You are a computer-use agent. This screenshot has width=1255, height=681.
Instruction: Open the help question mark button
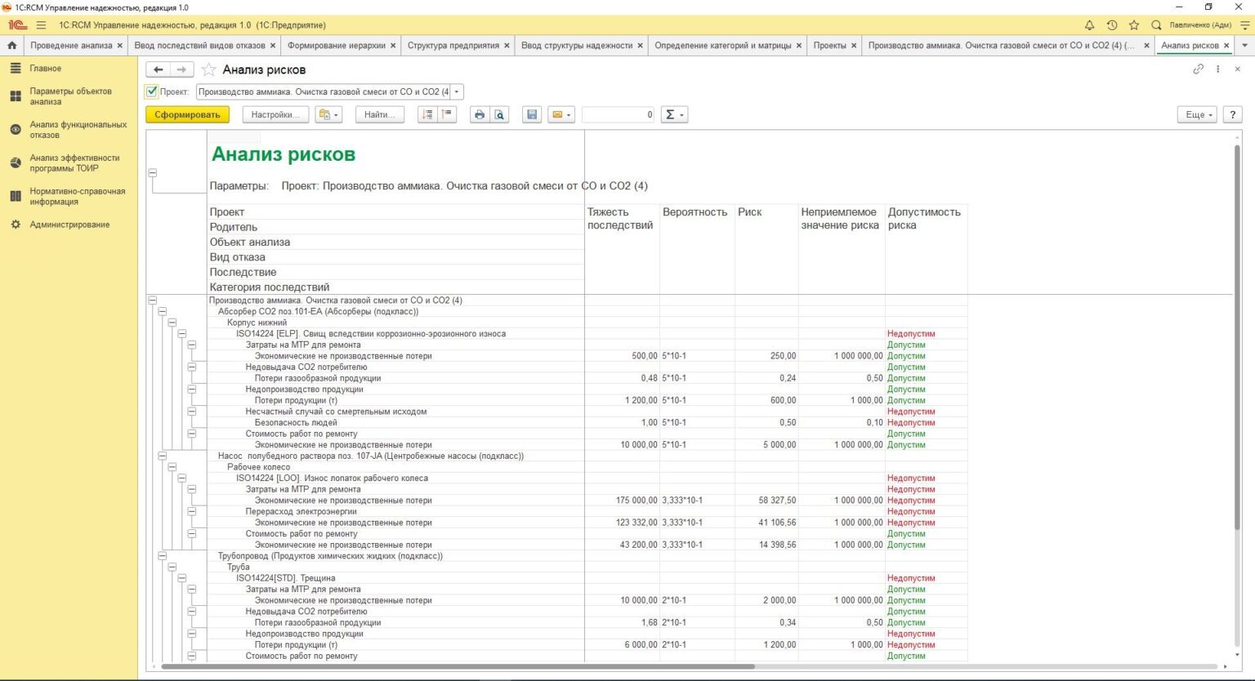coord(1232,115)
